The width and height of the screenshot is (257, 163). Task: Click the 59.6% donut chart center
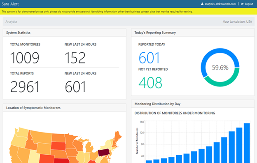(x=220, y=68)
